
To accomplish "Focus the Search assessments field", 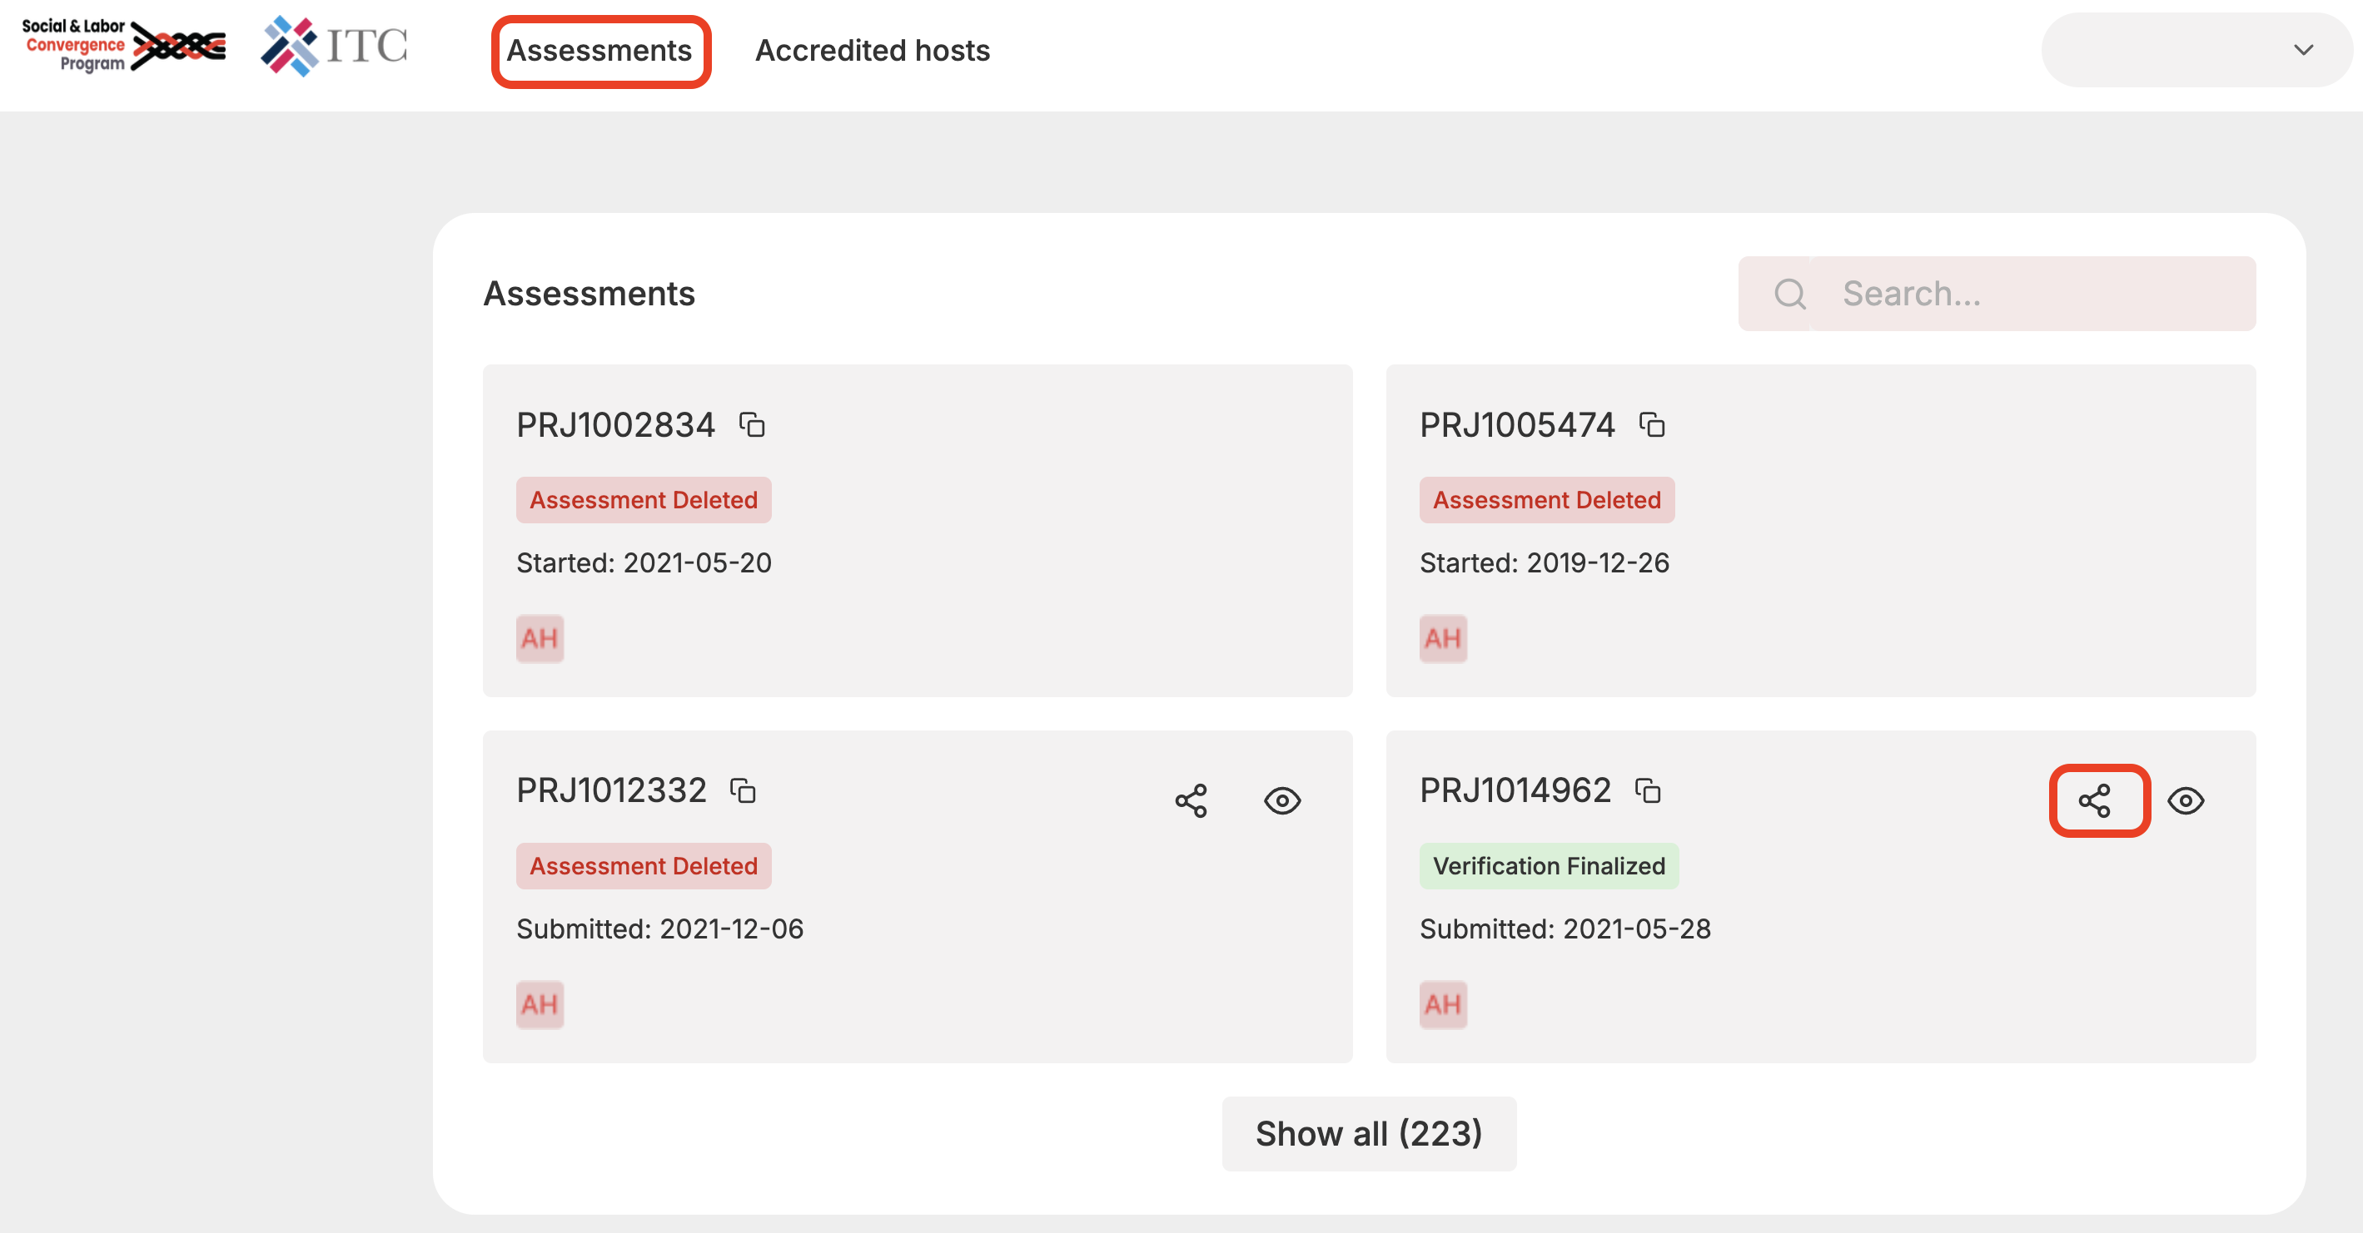I will [2031, 295].
